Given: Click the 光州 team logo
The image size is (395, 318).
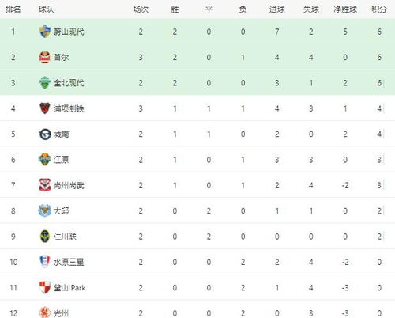Looking at the screenshot, I should [x=45, y=312].
